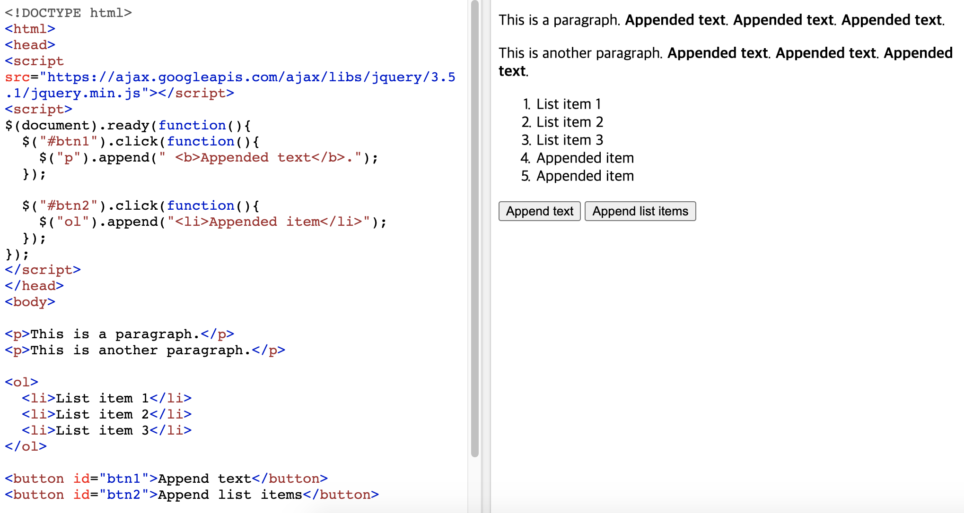Click the Append list items button
The image size is (964, 513).
tap(640, 211)
